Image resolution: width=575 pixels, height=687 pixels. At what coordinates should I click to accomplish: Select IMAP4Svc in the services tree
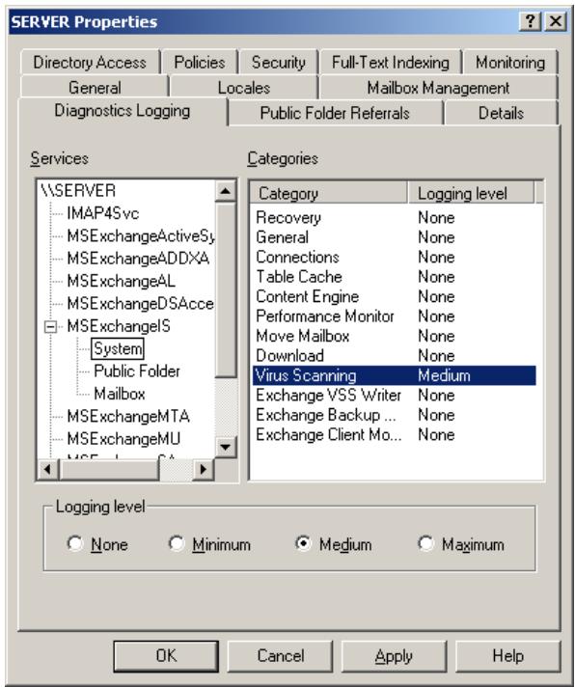click(x=103, y=213)
